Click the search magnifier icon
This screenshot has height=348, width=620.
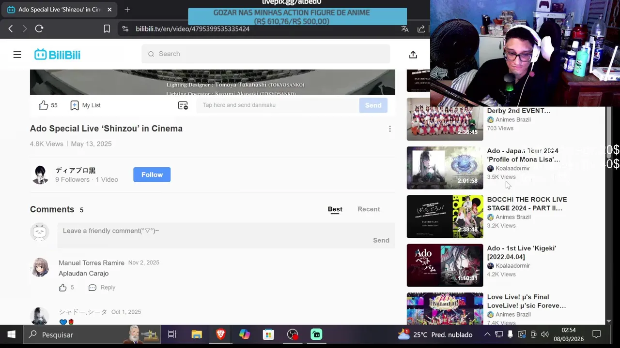click(x=151, y=54)
